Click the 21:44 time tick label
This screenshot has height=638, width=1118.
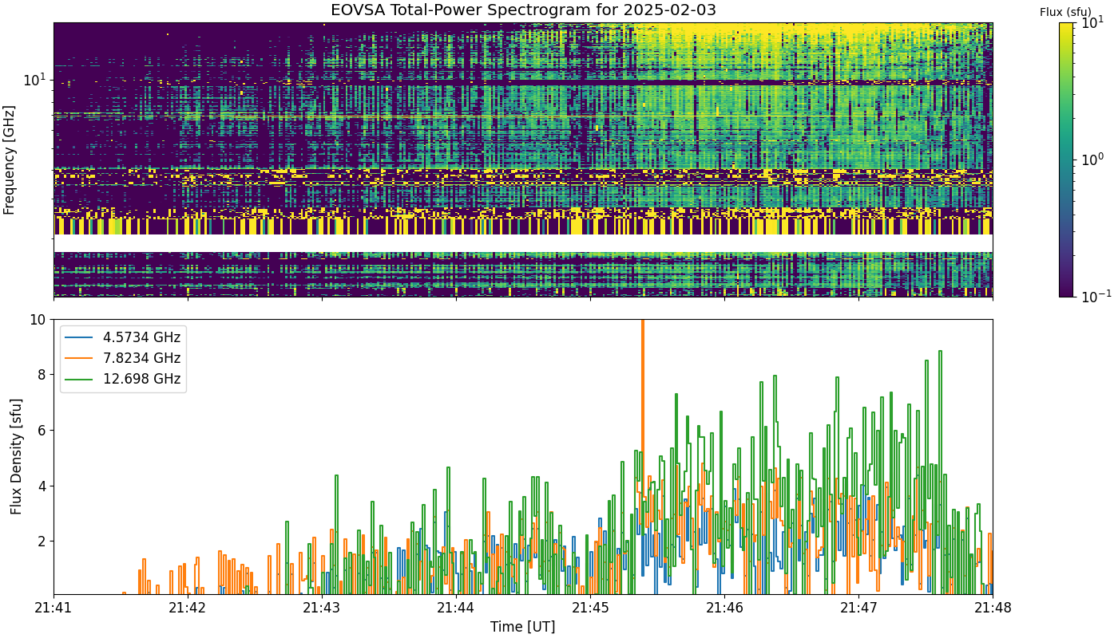[456, 607]
